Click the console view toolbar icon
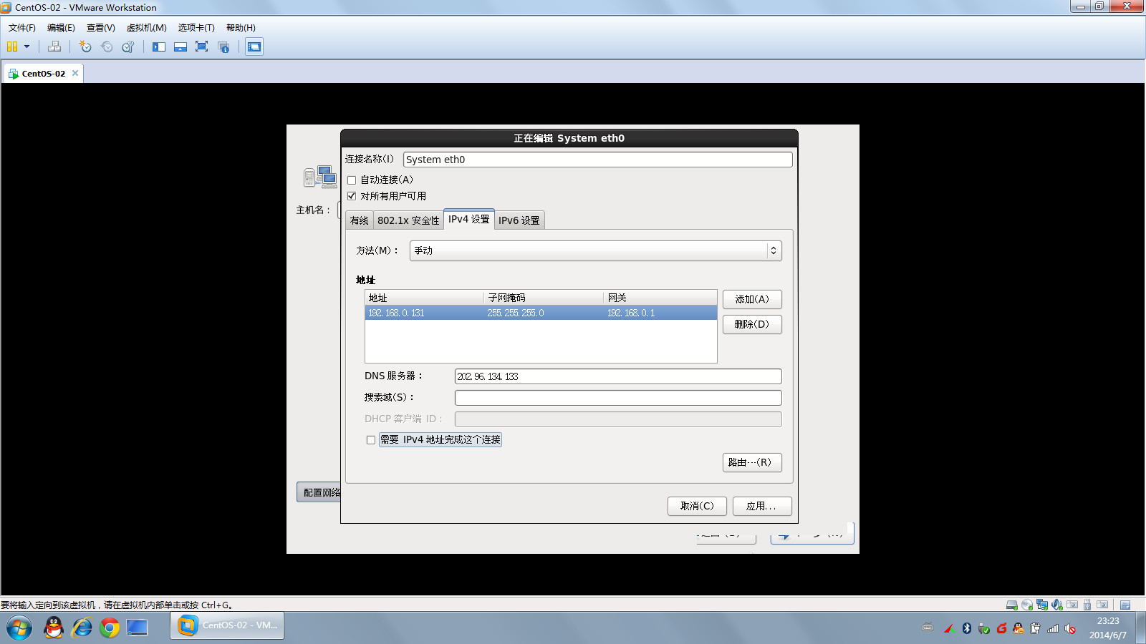The image size is (1146, 644). (254, 47)
